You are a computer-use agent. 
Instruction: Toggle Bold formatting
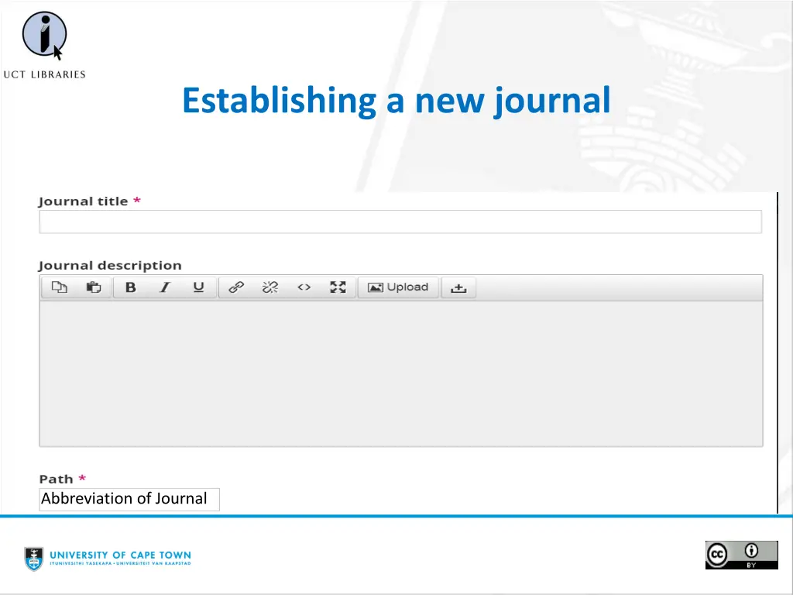(x=130, y=287)
